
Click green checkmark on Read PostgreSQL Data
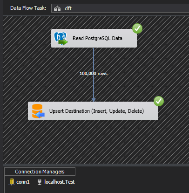click(x=137, y=28)
